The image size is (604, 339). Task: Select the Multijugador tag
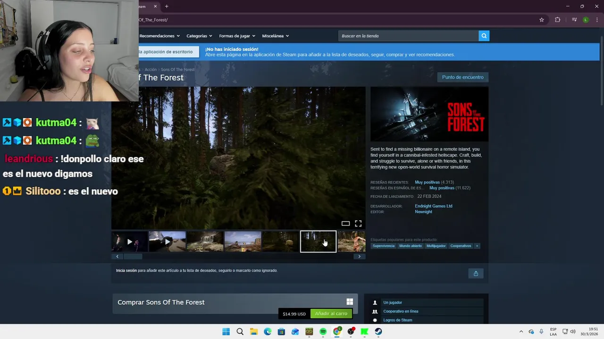pyautogui.click(x=436, y=246)
